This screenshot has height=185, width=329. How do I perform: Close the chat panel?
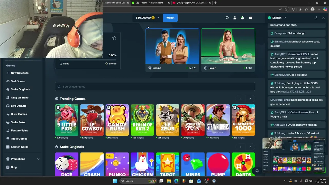coord(323,18)
